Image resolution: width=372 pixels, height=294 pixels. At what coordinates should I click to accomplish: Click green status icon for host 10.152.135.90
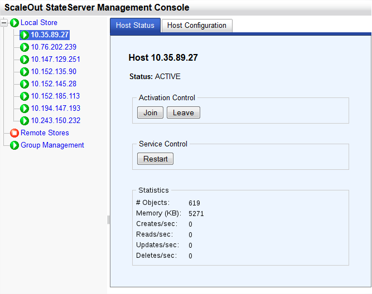25,72
